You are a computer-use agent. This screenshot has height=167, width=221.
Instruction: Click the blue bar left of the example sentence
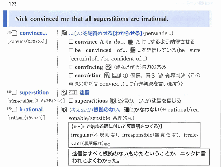tap(5, 19)
